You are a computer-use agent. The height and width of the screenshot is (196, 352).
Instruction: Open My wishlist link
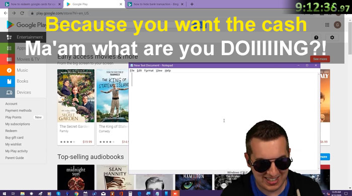[13, 144]
